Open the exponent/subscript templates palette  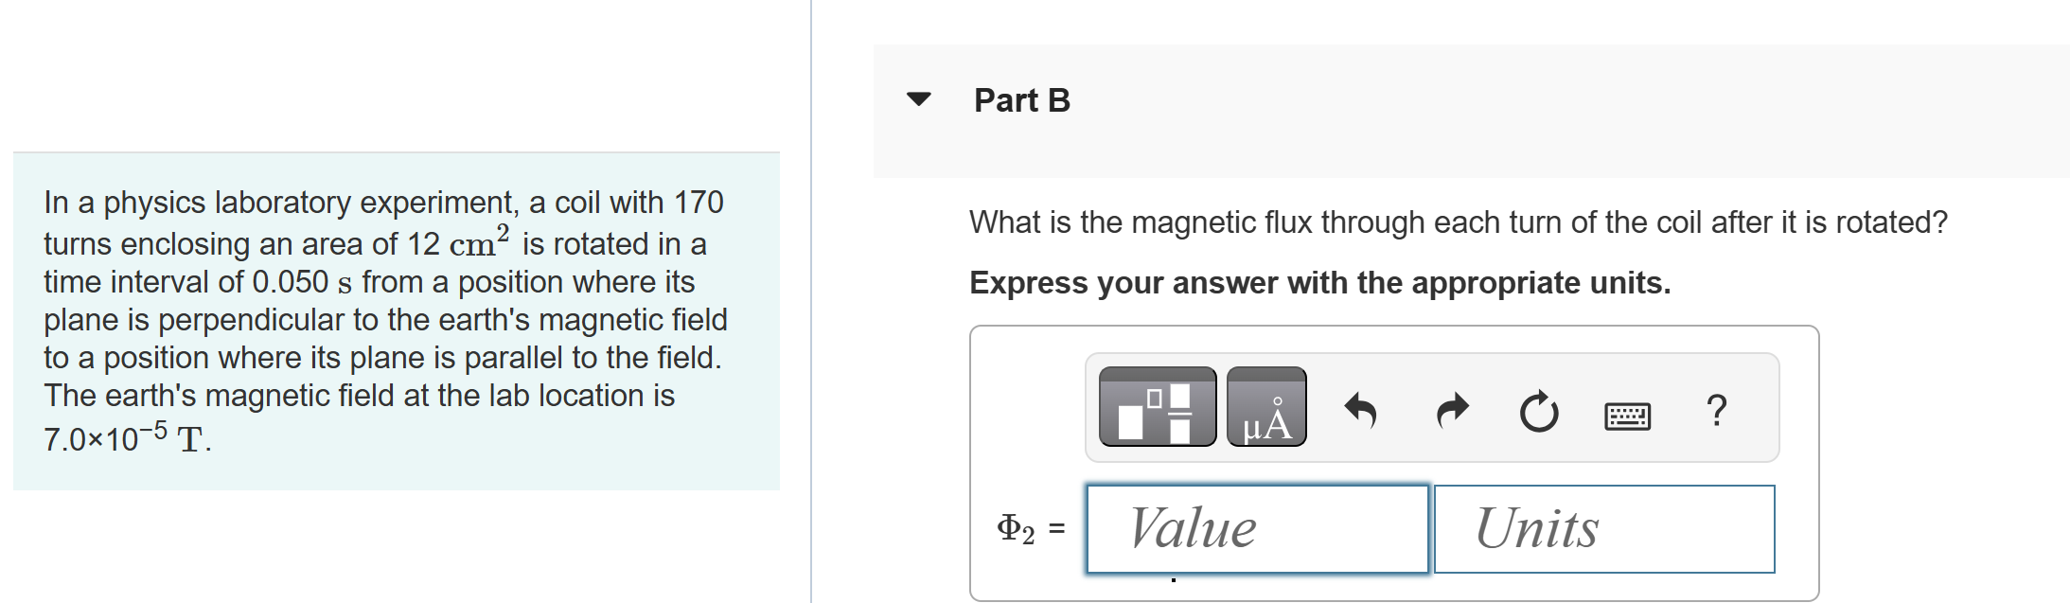[x=1157, y=408]
